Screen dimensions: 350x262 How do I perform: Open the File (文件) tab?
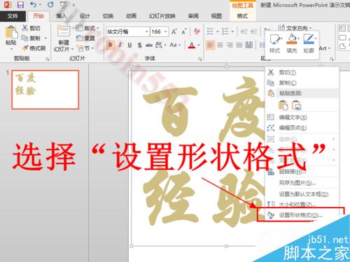point(13,16)
